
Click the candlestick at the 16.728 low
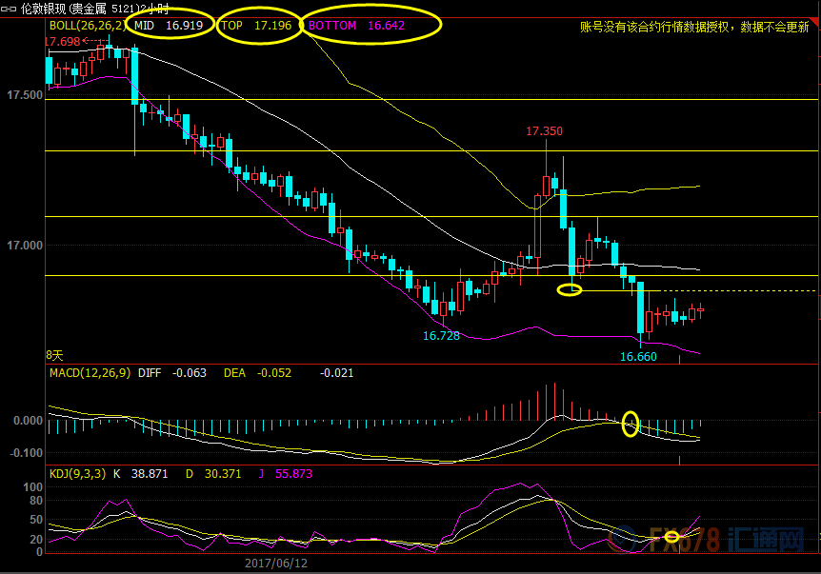(444, 308)
